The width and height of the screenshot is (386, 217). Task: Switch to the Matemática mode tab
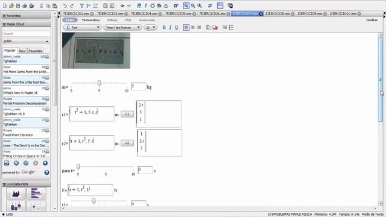point(91,20)
